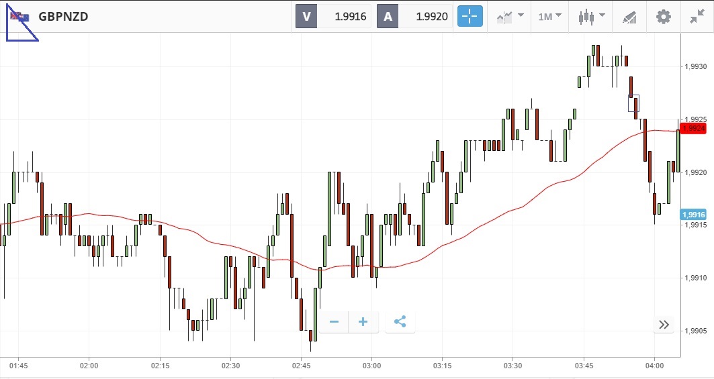714x379 pixels.
Task: Zoom in with the plus button
Action: point(363,322)
